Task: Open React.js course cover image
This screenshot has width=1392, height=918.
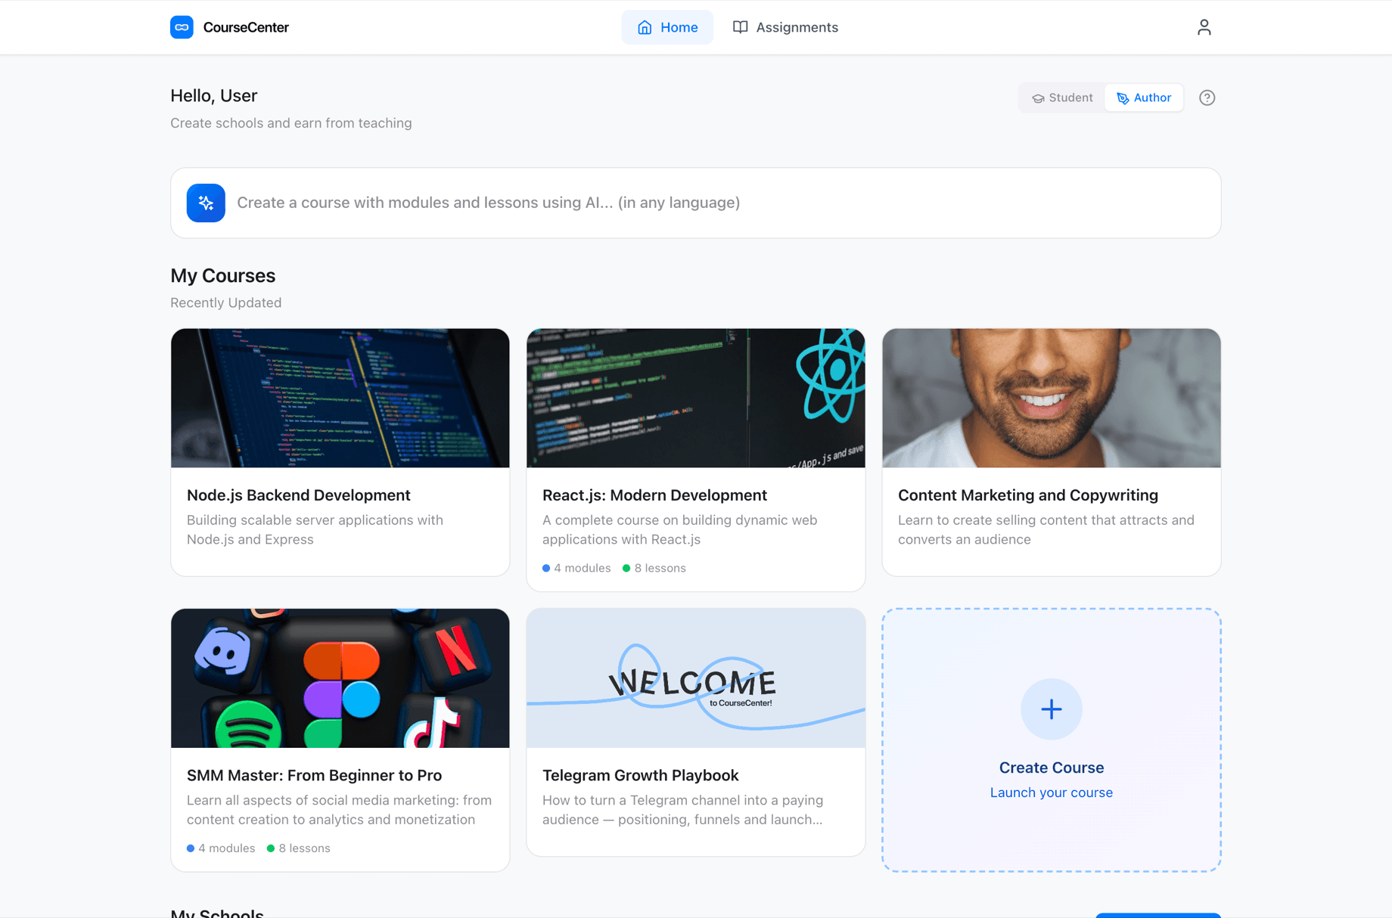Action: tap(696, 398)
